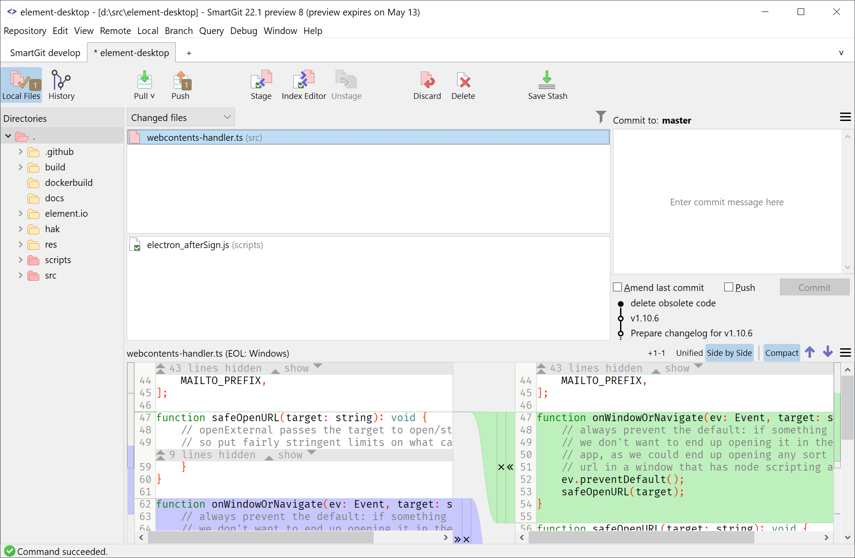Switch to the SmartGit develop tab
The image size is (855, 558).
(x=44, y=52)
